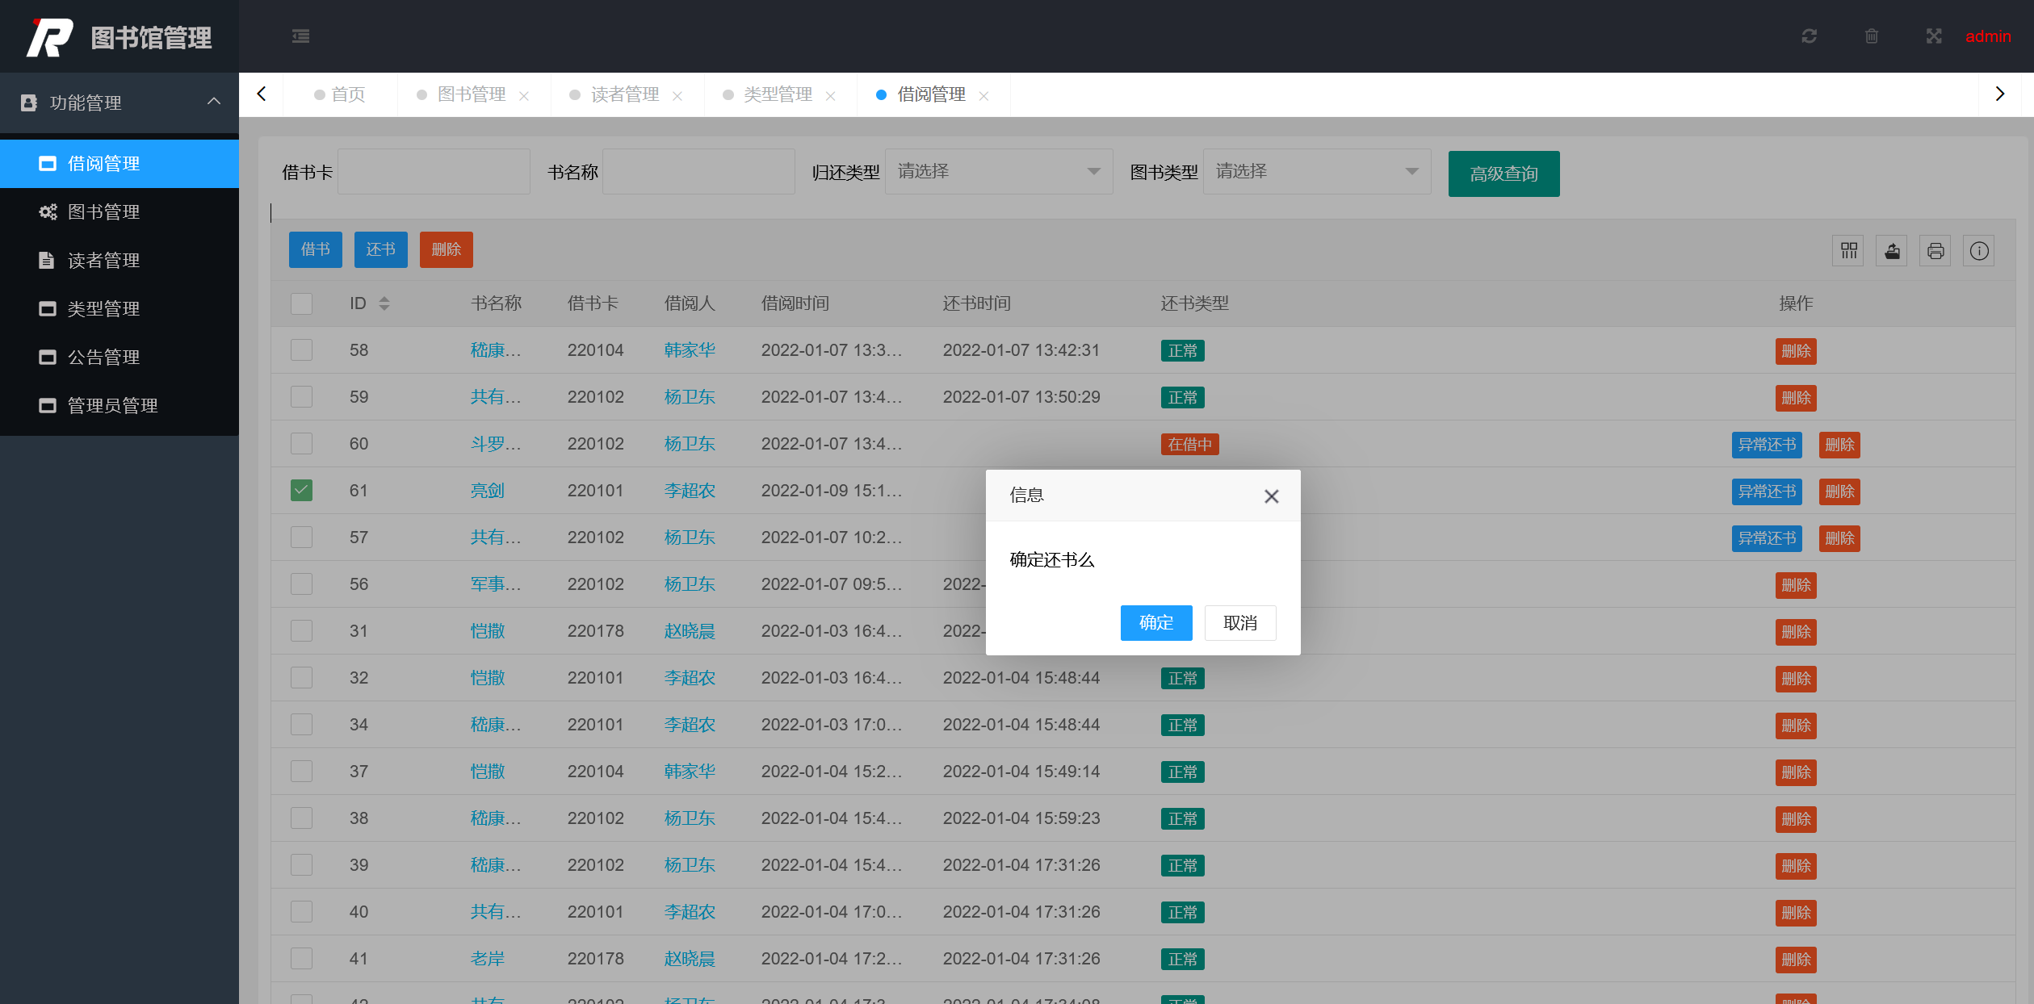
Task: Toggle the select-all header checkbox
Action: click(x=301, y=303)
